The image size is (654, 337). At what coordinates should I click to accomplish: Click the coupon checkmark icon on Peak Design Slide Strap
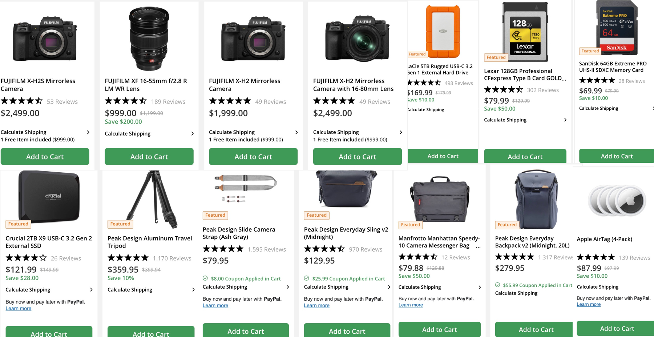[x=205, y=278]
